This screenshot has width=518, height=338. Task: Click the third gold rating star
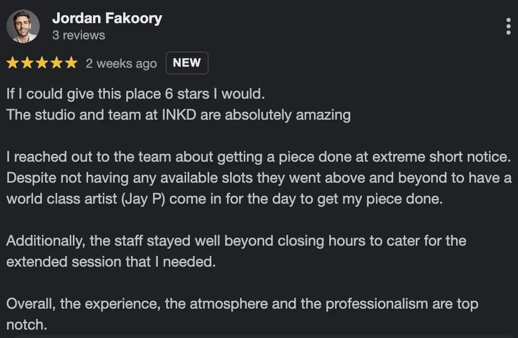coord(42,64)
